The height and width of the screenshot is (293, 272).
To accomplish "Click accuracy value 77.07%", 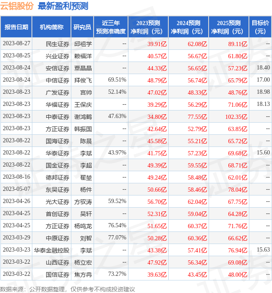I will tap(117, 238).
